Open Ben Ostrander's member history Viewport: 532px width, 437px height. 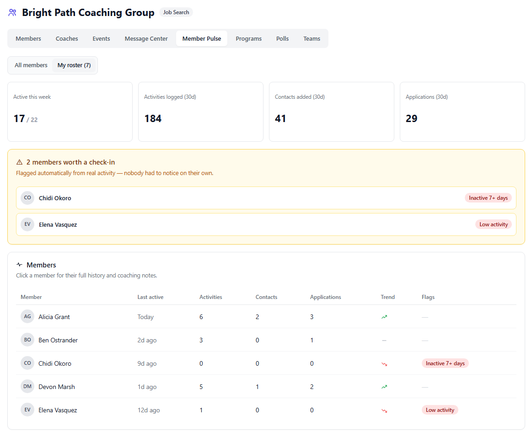266,340
